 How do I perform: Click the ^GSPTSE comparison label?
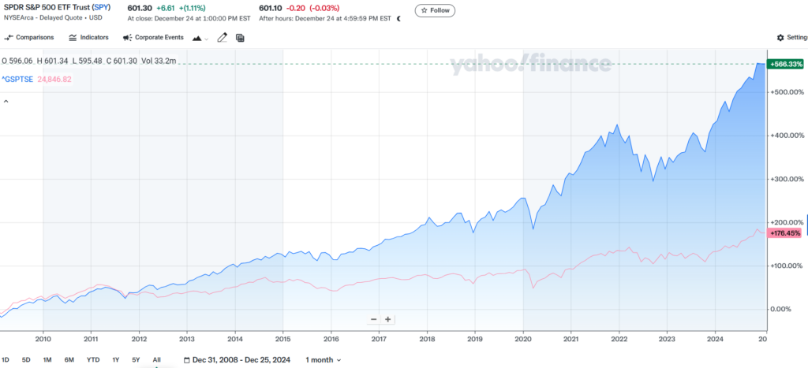(x=17, y=79)
